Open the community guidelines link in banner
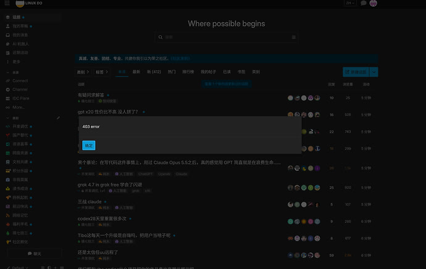Image resolution: width=426 pixels, height=269 pixels. tap(180, 59)
